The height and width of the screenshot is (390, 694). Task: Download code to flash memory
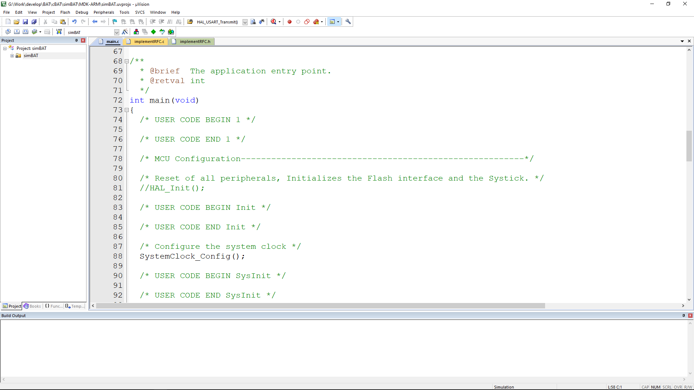[59, 32]
